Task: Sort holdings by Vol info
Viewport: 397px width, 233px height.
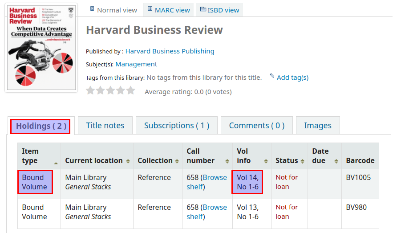Action: click(252, 156)
